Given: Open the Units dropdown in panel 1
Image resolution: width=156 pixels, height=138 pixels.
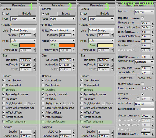Looking at the screenshot, I should click(x=23, y=30).
